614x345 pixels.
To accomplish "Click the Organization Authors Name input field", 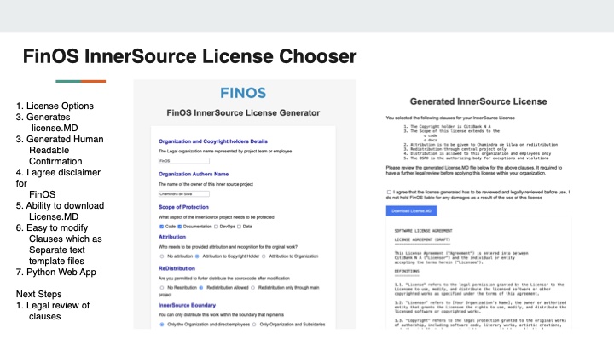I will [x=183, y=193].
